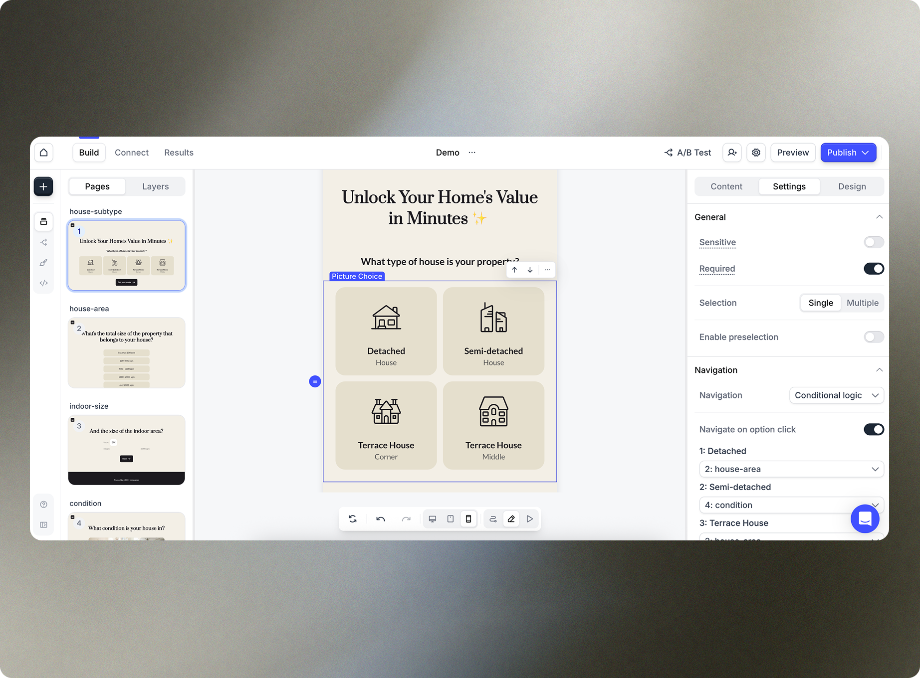Collapse the Navigation section

click(x=879, y=370)
